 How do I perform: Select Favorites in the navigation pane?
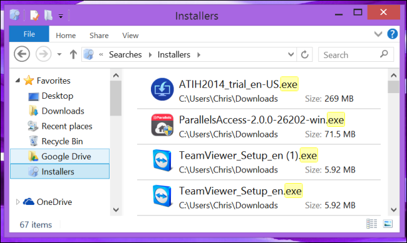click(x=53, y=81)
